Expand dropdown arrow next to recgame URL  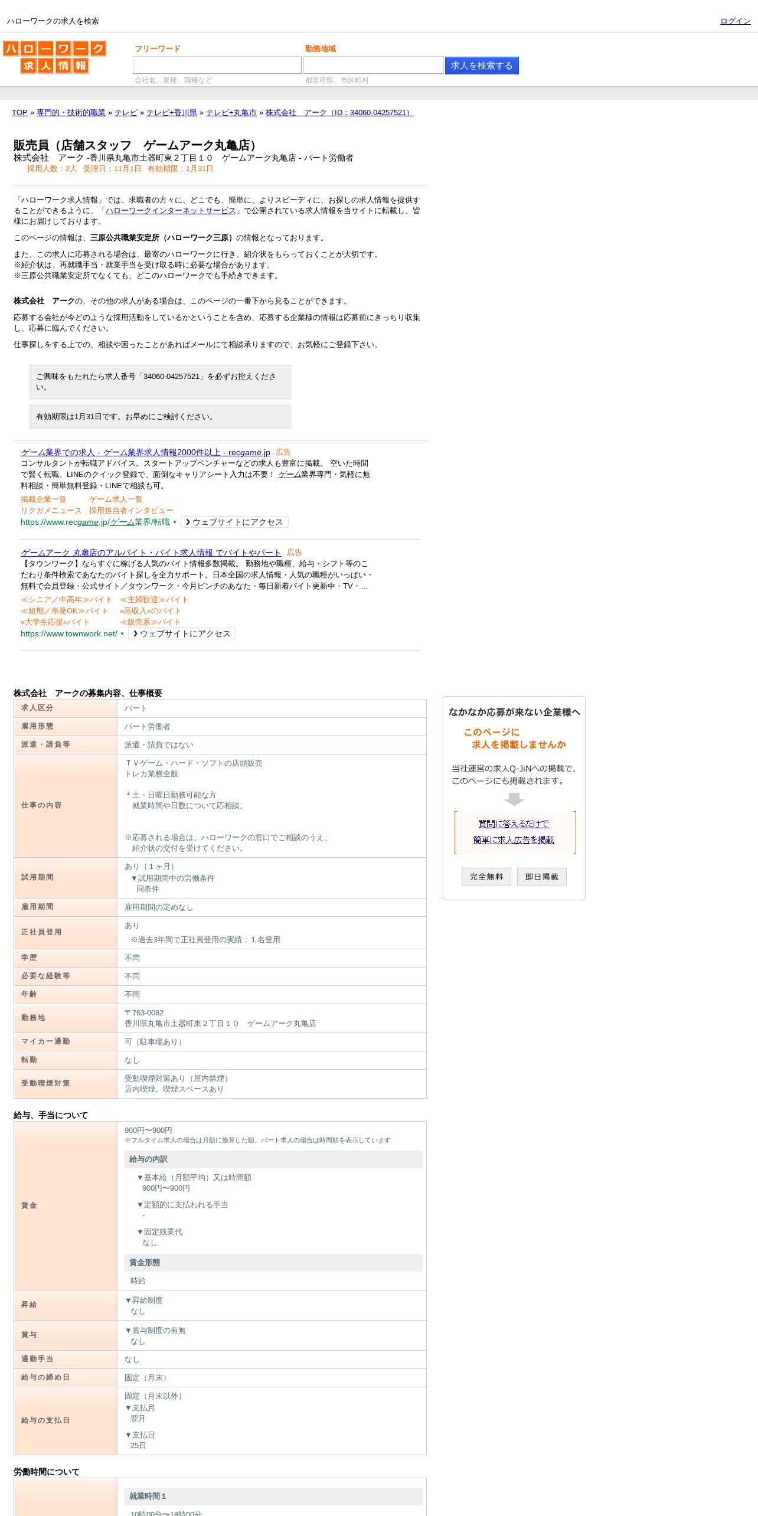point(175,522)
